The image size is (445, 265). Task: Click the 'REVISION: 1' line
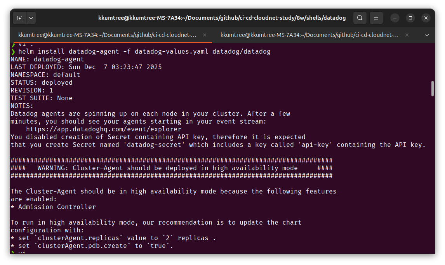click(x=32, y=90)
